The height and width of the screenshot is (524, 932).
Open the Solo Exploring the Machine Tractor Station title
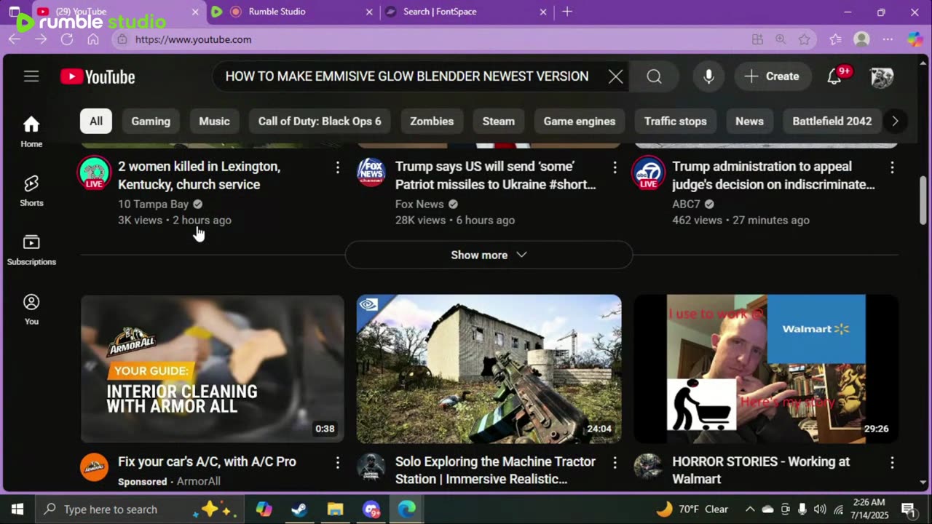click(495, 470)
